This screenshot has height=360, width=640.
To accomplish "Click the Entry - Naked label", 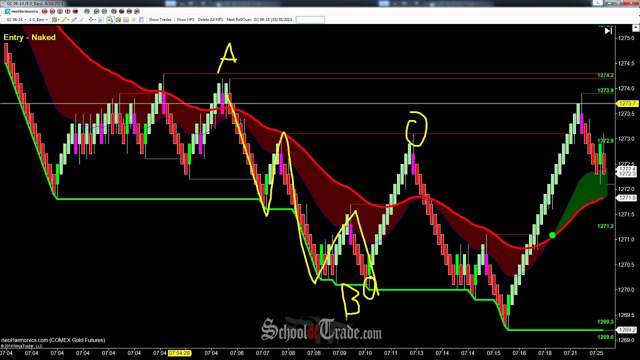I will pyautogui.click(x=29, y=37).
